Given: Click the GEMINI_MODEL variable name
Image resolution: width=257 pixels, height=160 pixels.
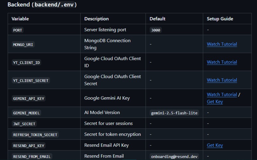Looking at the screenshot, I should point(26,113).
